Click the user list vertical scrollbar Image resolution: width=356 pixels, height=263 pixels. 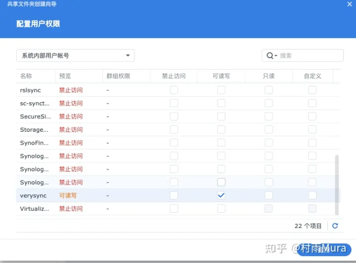tap(337, 185)
